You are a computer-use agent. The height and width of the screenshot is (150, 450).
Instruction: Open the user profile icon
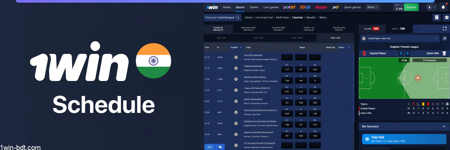(429, 7)
